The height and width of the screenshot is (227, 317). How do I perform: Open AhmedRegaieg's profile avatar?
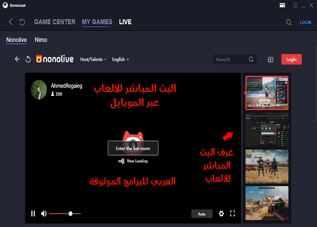pos(39,89)
